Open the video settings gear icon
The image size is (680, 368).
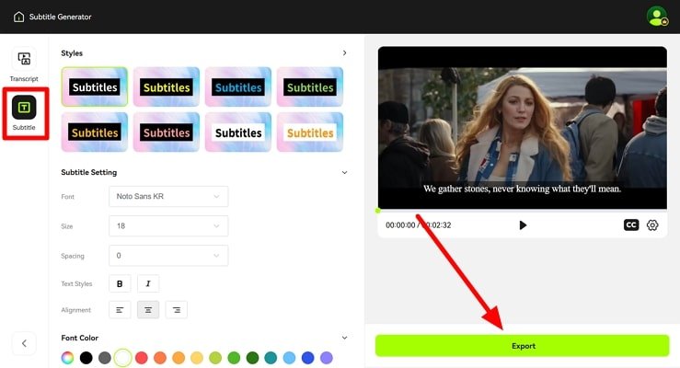tap(652, 224)
